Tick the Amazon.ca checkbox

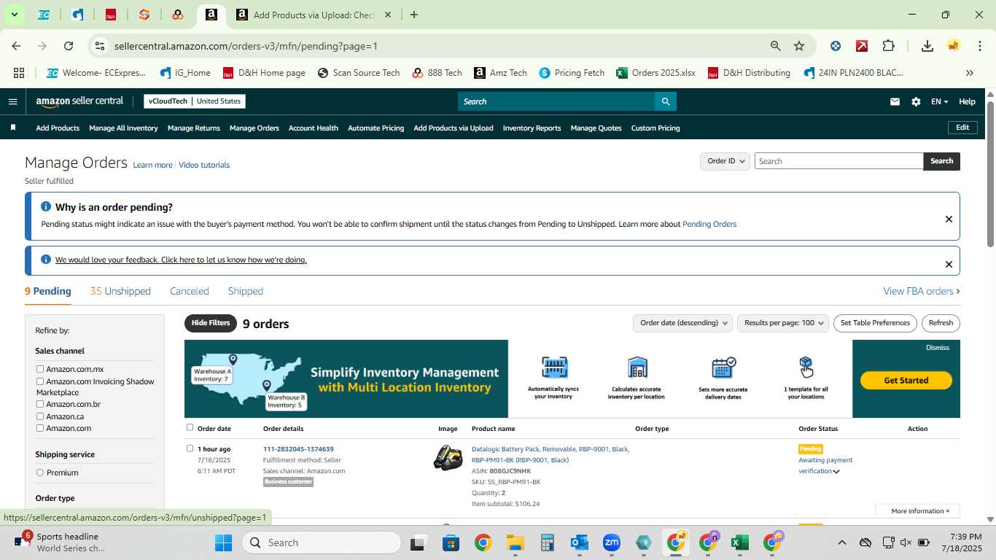[40, 416]
